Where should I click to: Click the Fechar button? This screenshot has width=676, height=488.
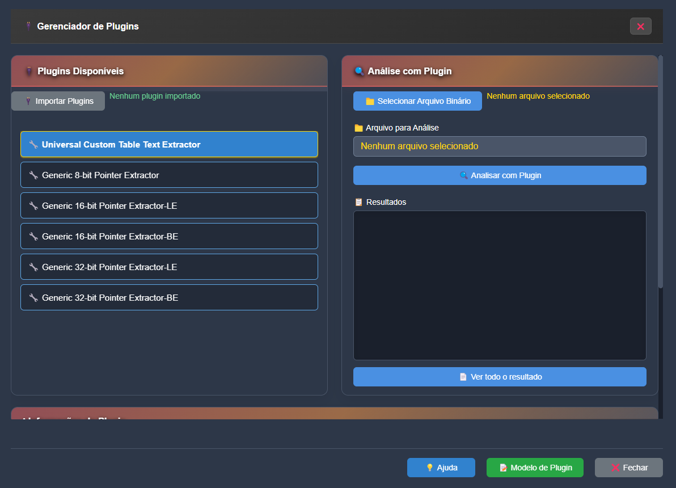click(628, 468)
